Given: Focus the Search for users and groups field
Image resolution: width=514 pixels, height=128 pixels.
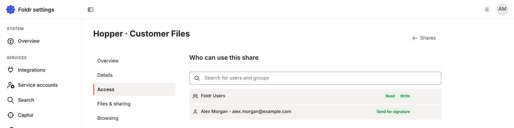Looking at the screenshot, I should tap(315, 78).
